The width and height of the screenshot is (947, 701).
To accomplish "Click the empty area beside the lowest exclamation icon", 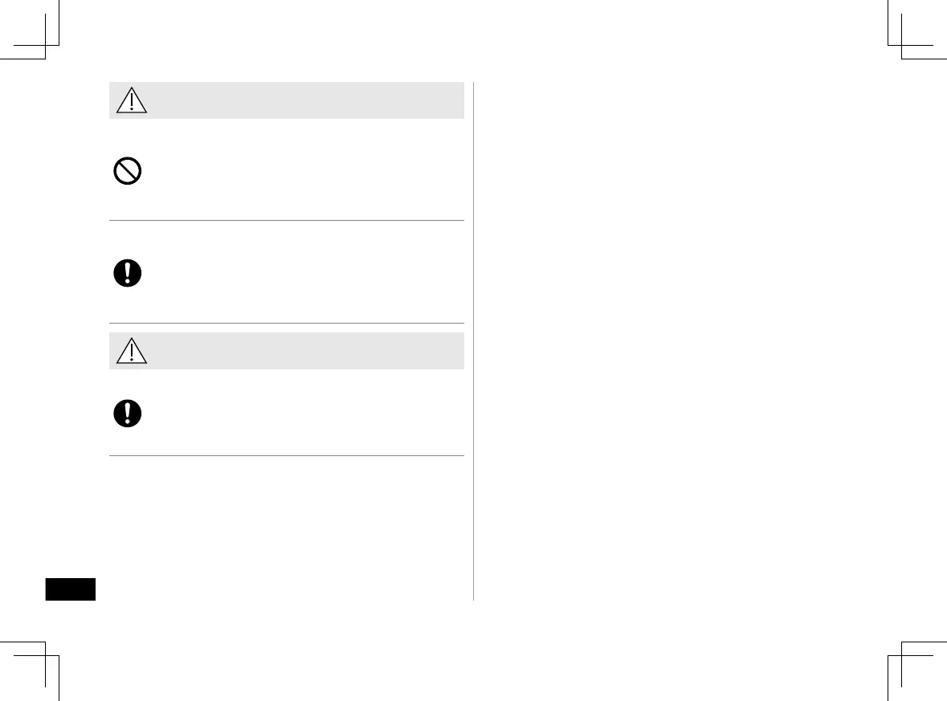I will [305, 413].
